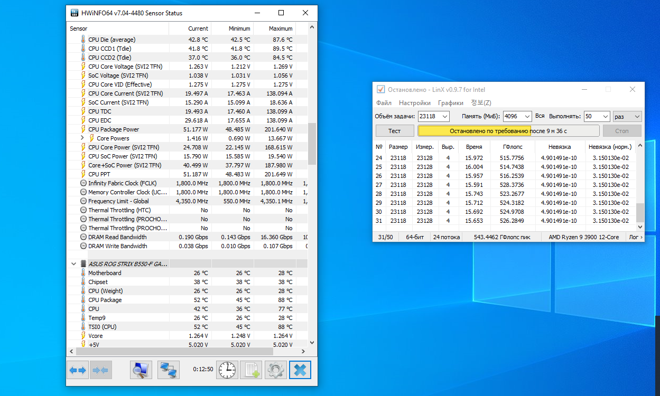
Task: Click lightning icon beside CPU Core Voltage (SVI2 TFN)
Action: pyautogui.click(x=83, y=67)
